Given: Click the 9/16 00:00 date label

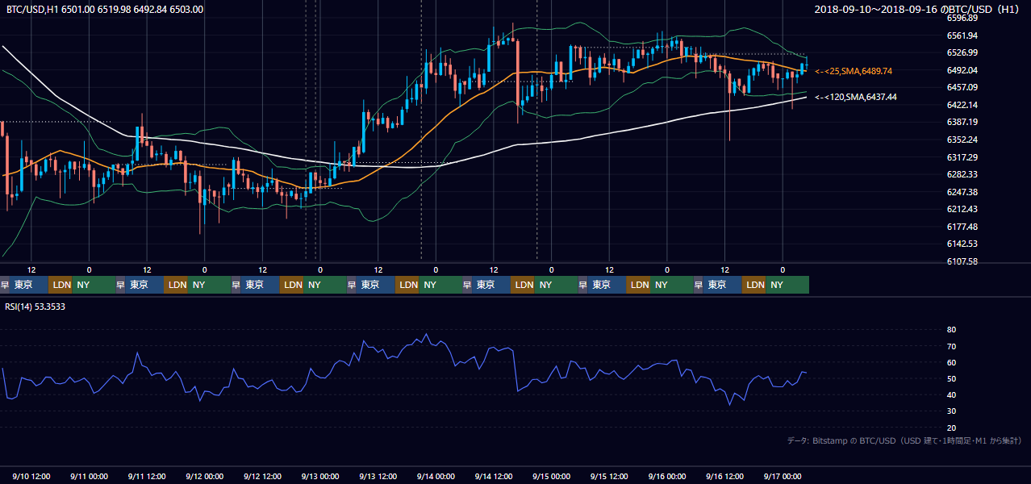Looking at the screenshot, I should coord(667,476).
